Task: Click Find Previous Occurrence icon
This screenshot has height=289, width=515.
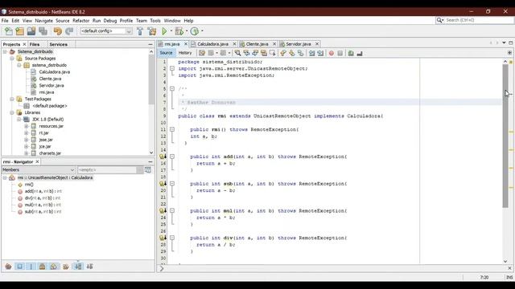Action: pos(246,53)
